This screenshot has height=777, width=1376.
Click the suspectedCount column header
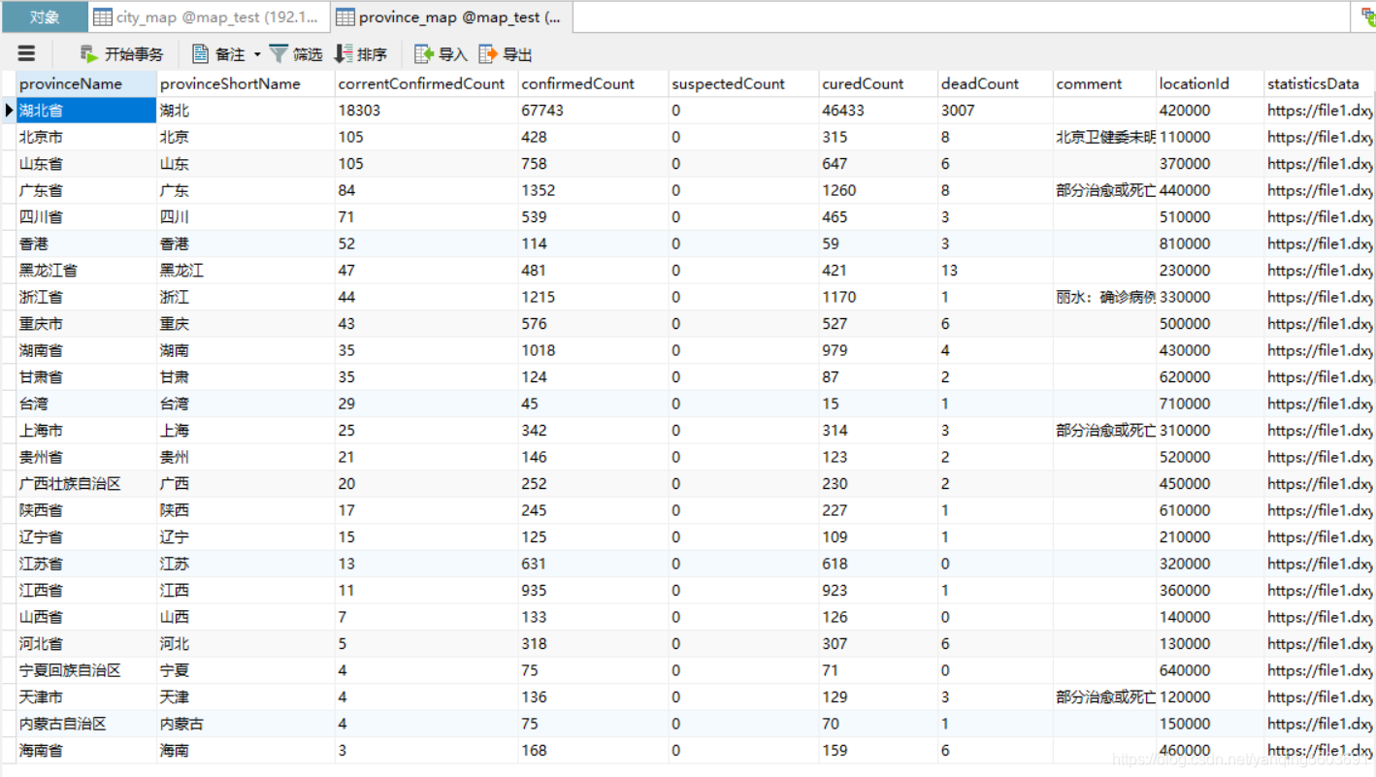coord(743,83)
